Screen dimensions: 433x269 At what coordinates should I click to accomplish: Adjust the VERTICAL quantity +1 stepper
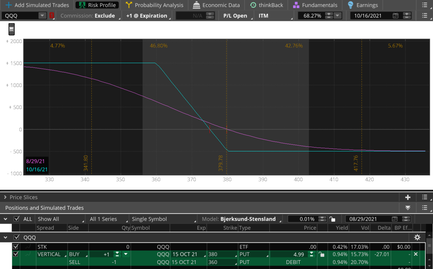[117, 254]
